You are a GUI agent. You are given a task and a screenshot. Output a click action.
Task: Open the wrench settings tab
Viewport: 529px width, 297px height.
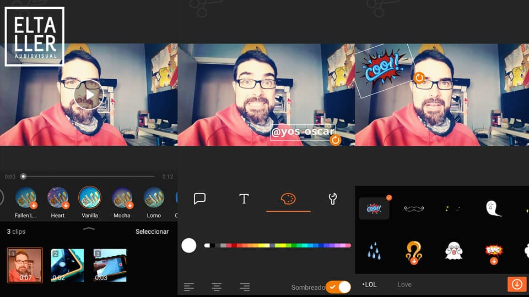point(333,199)
